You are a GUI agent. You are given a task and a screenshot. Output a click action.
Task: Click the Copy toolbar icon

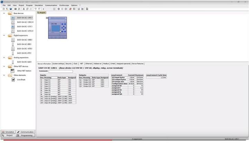[x=27, y=9]
